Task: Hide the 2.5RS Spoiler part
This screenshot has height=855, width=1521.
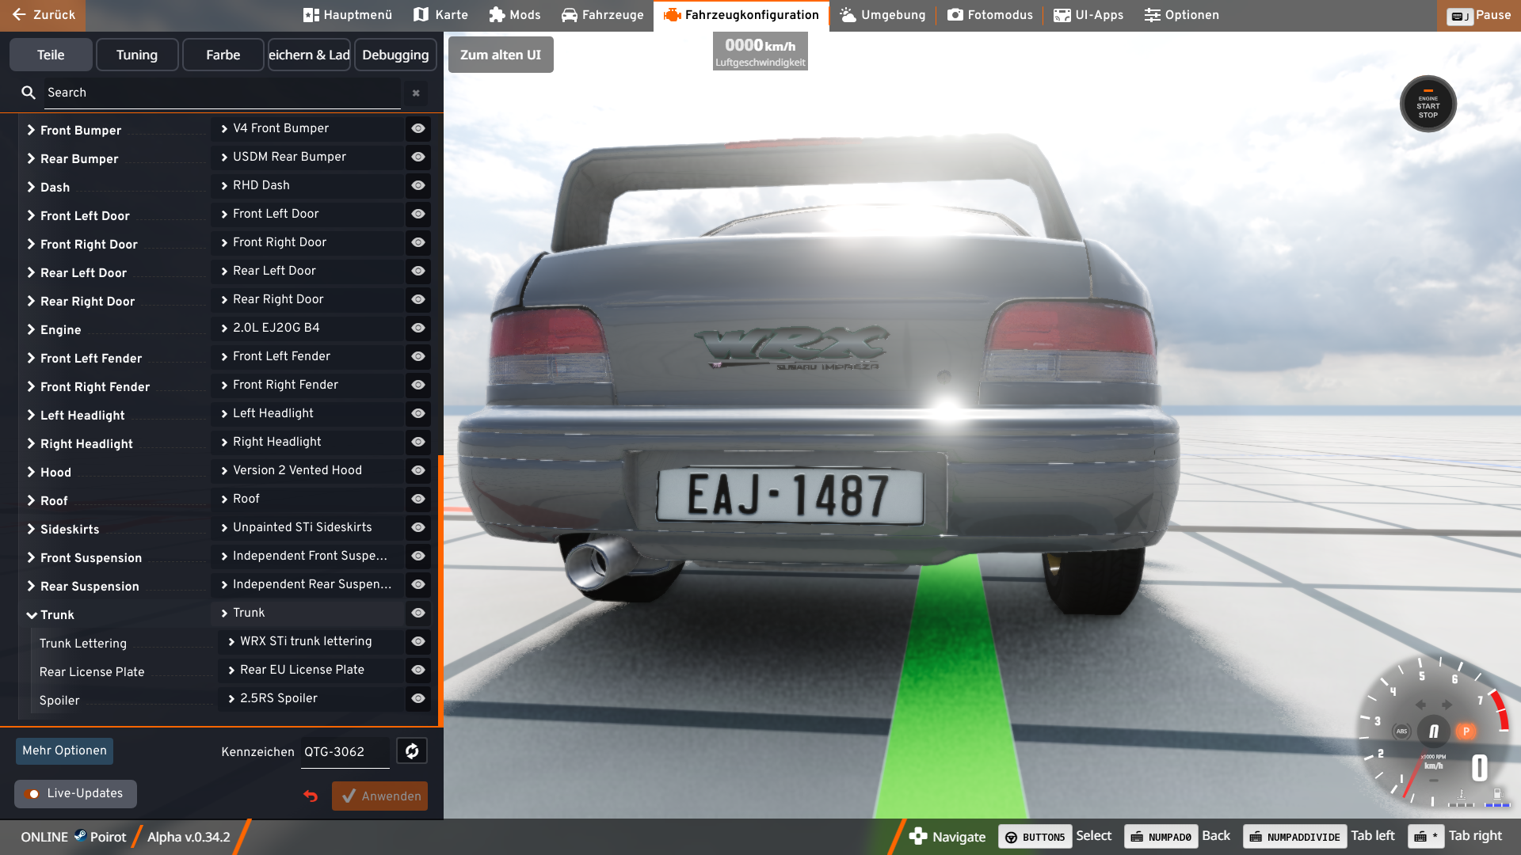Action: coord(418,698)
